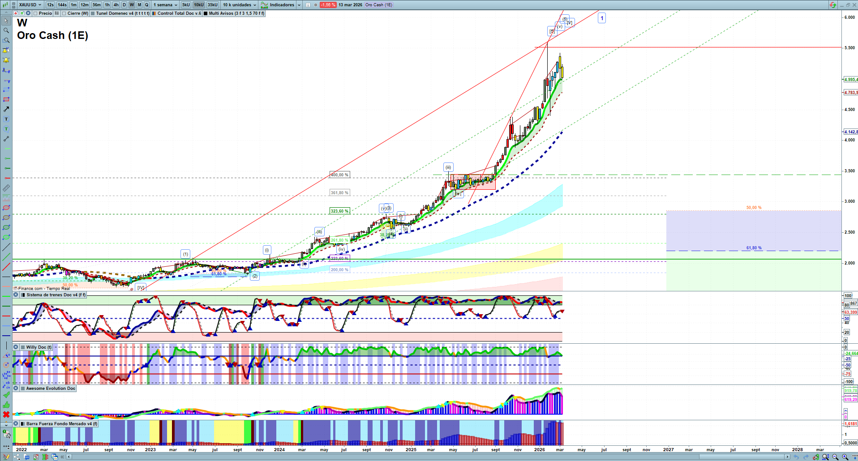
Task: Click the Oro Cash (1E) label button
Action: pyautogui.click(x=379, y=5)
